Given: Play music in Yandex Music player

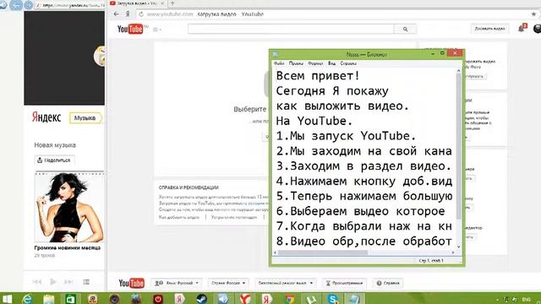Looking at the screenshot, I should point(53,281).
